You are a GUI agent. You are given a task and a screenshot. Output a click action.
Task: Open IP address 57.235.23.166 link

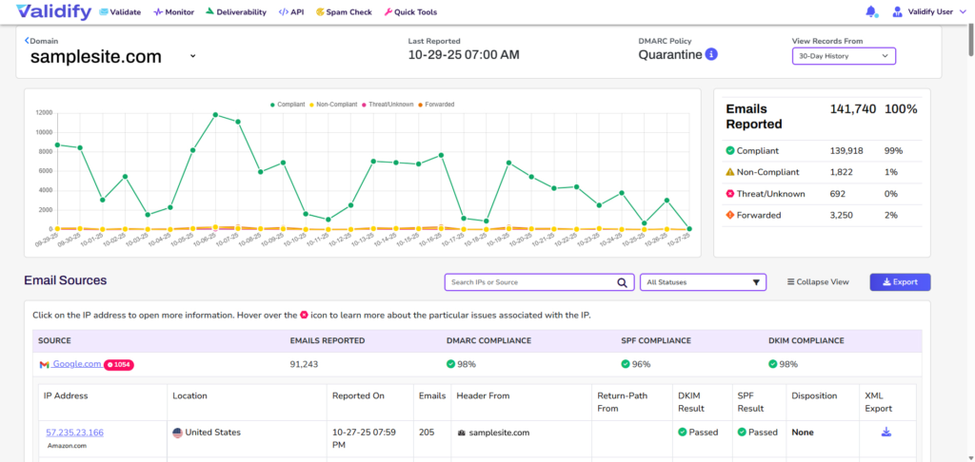coord(74,433)
